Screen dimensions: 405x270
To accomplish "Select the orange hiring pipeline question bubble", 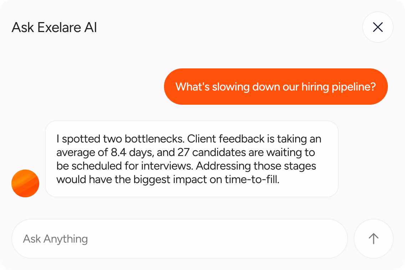I will (x=276, y=87).
